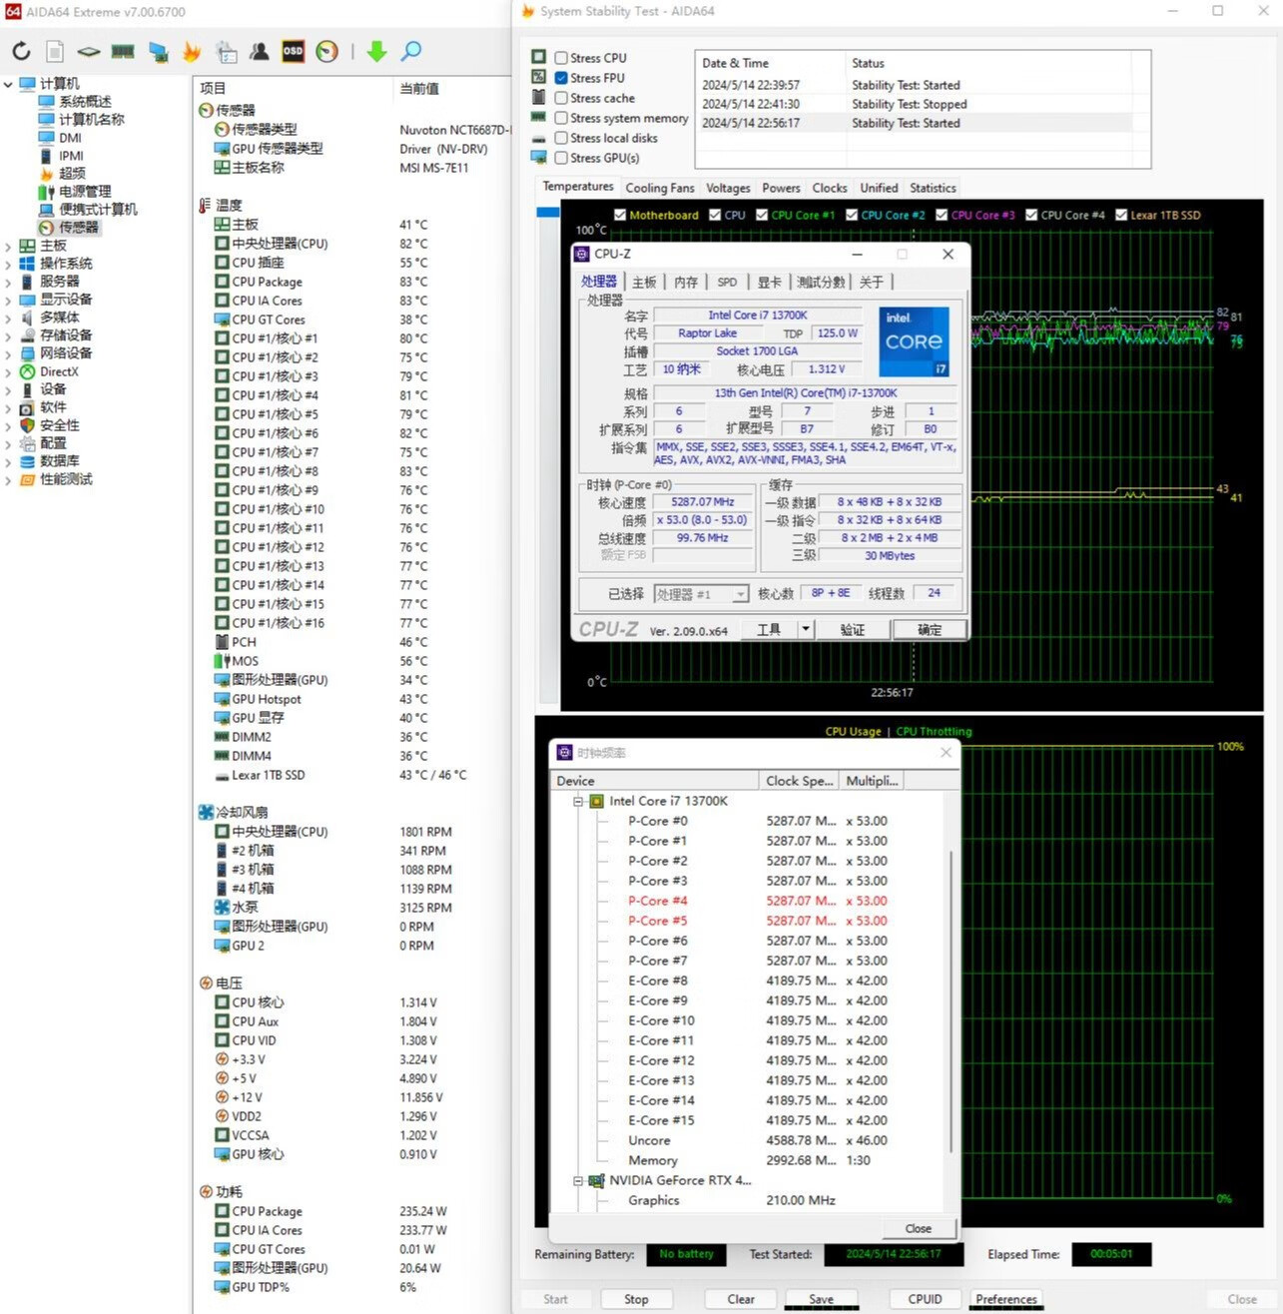The image size is (1283, 1314).
Task: Click the user silhouette icon in toolbar
Action: tap(259, 52)
